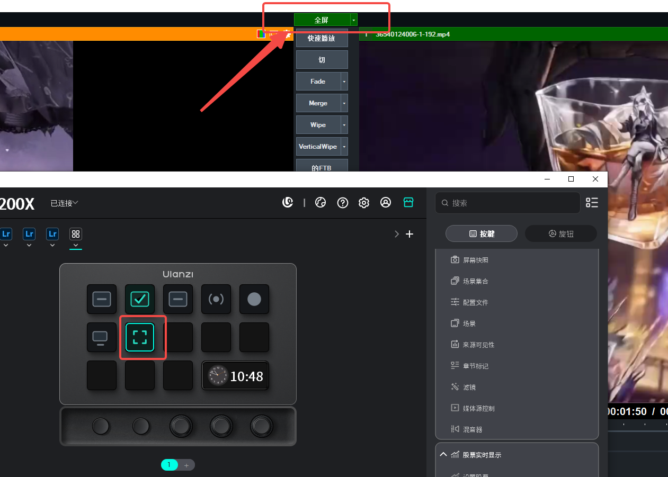Click into the 搜索 search field
Image resolution: width=668 pixels, height=477 pixels.
[507, 203]
